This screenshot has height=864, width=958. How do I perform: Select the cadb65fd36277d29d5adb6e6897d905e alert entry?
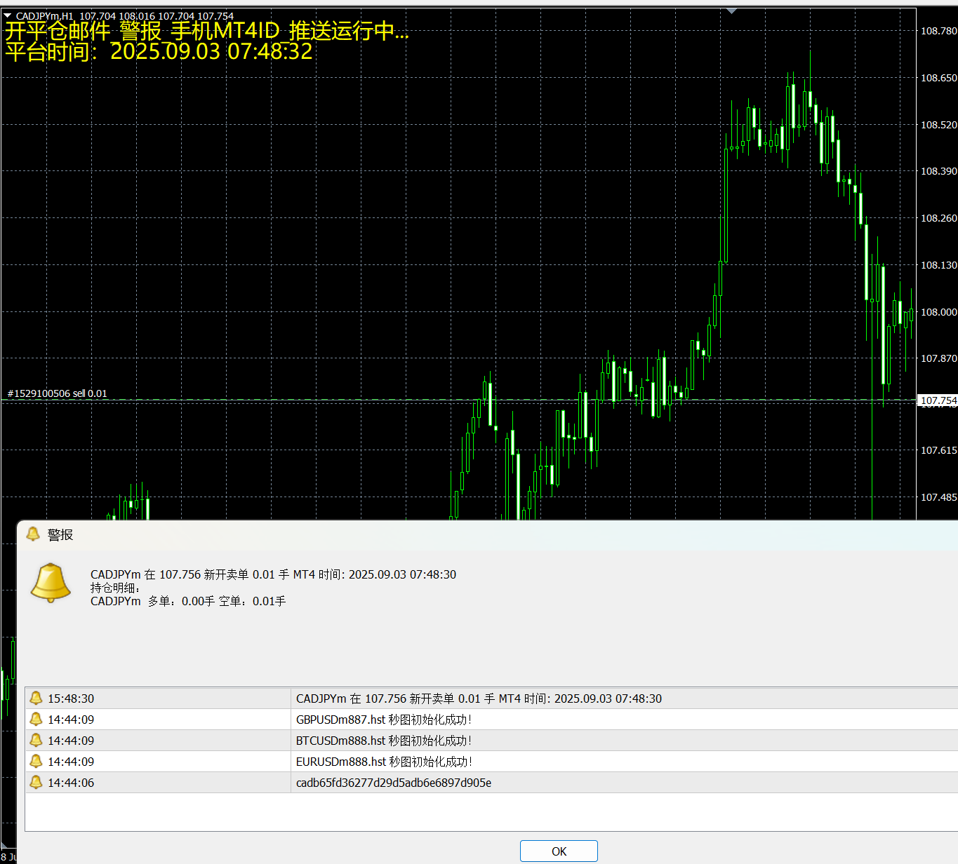pos(394,783)
